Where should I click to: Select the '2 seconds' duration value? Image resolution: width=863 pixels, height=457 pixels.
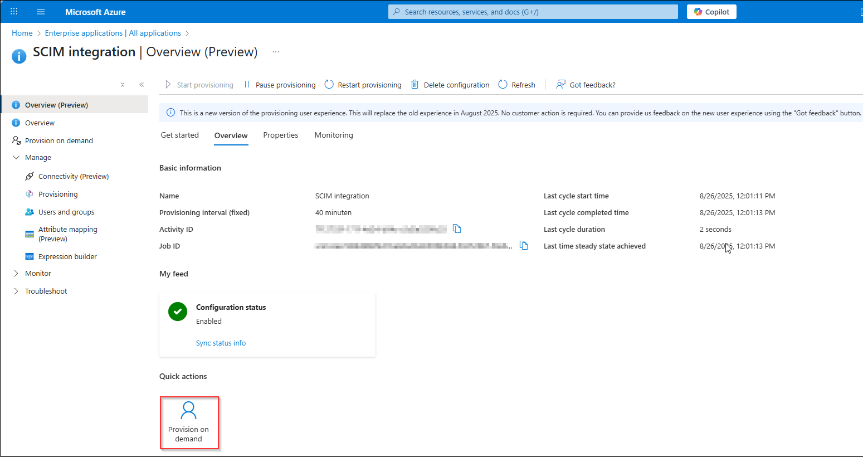click(x=715, y=229)
